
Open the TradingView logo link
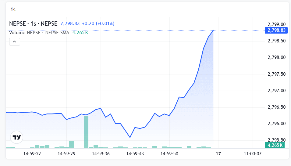click(17, 137)
